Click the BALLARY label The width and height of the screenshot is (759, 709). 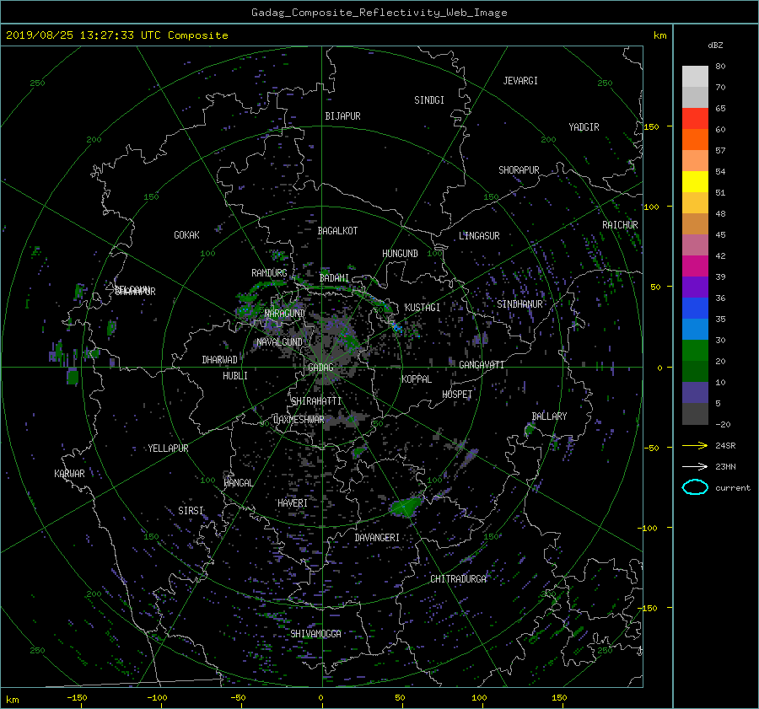549,416
